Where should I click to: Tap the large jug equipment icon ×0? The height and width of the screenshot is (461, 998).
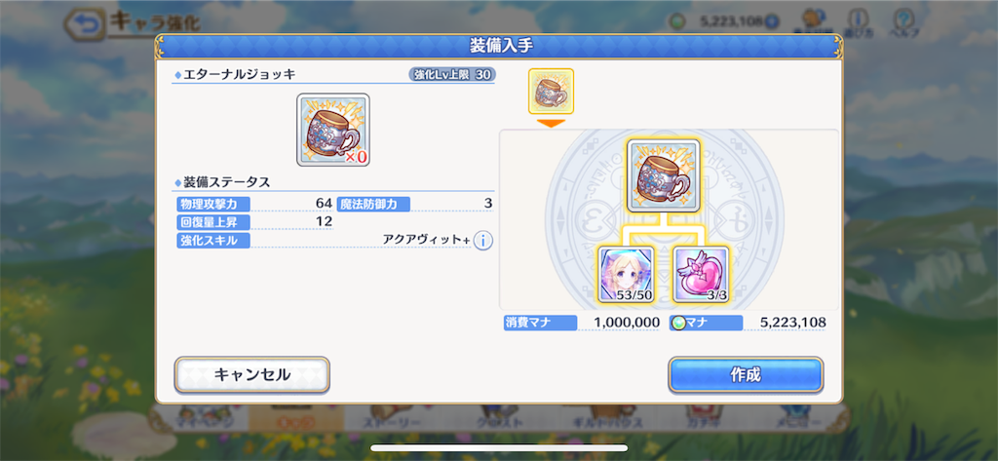tap(333, 130)
